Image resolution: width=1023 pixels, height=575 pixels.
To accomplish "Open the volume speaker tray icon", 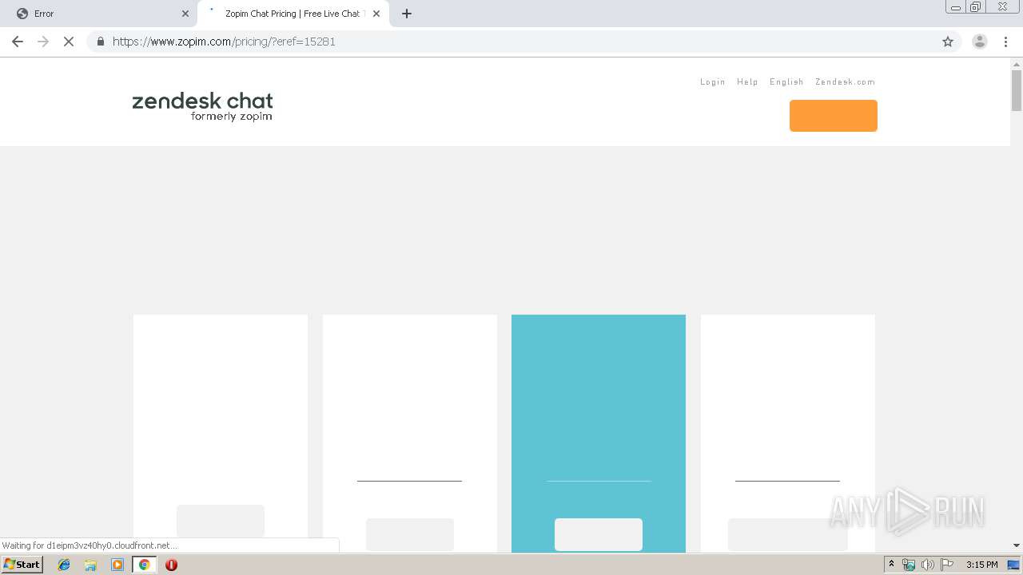I will pyautogui.click(x=927, y=565).
